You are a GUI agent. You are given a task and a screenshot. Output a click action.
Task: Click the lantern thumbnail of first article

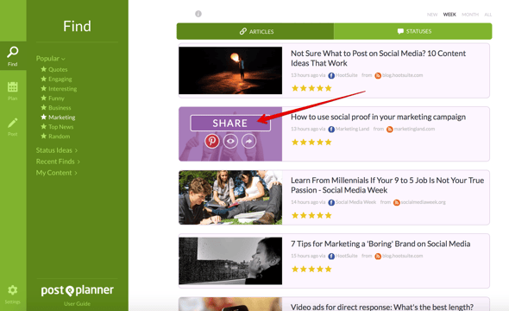230,71
